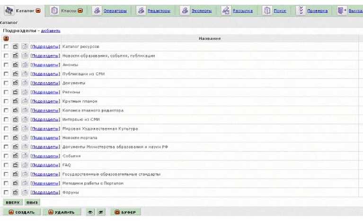
Task: Click the text Методики работы с Порталом
Action: click(x=93, y=183)
